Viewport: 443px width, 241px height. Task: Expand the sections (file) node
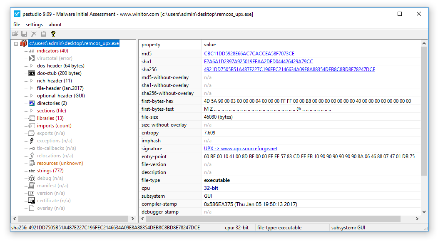coord(32,111)
